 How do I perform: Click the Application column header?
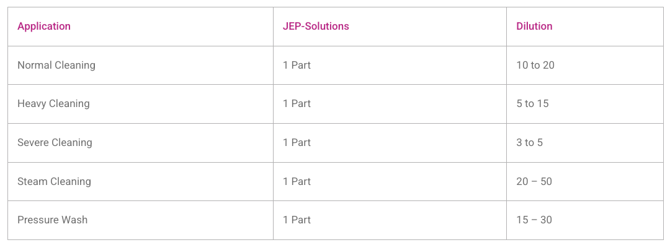tap(44, 27)
